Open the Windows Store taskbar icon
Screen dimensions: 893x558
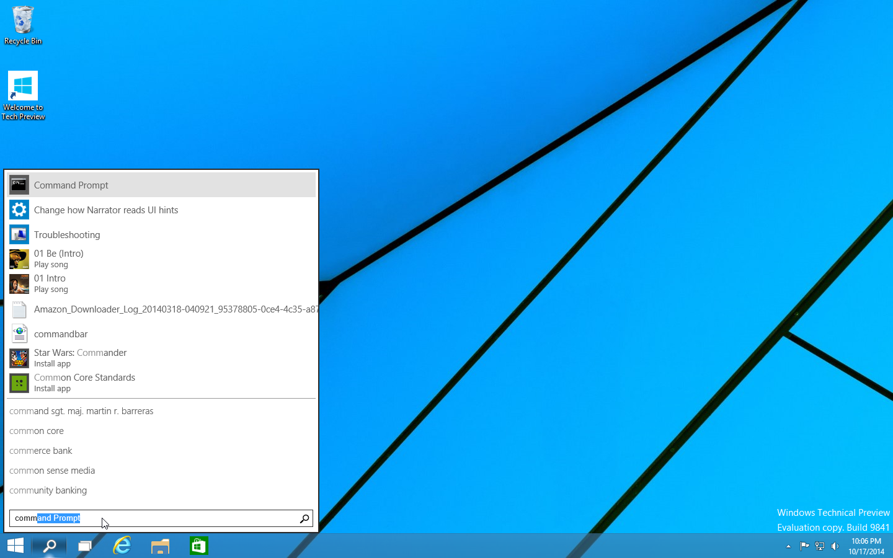(198, 546)
